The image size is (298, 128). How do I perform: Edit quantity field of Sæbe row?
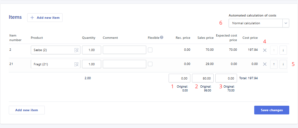(x=91, y=50)
